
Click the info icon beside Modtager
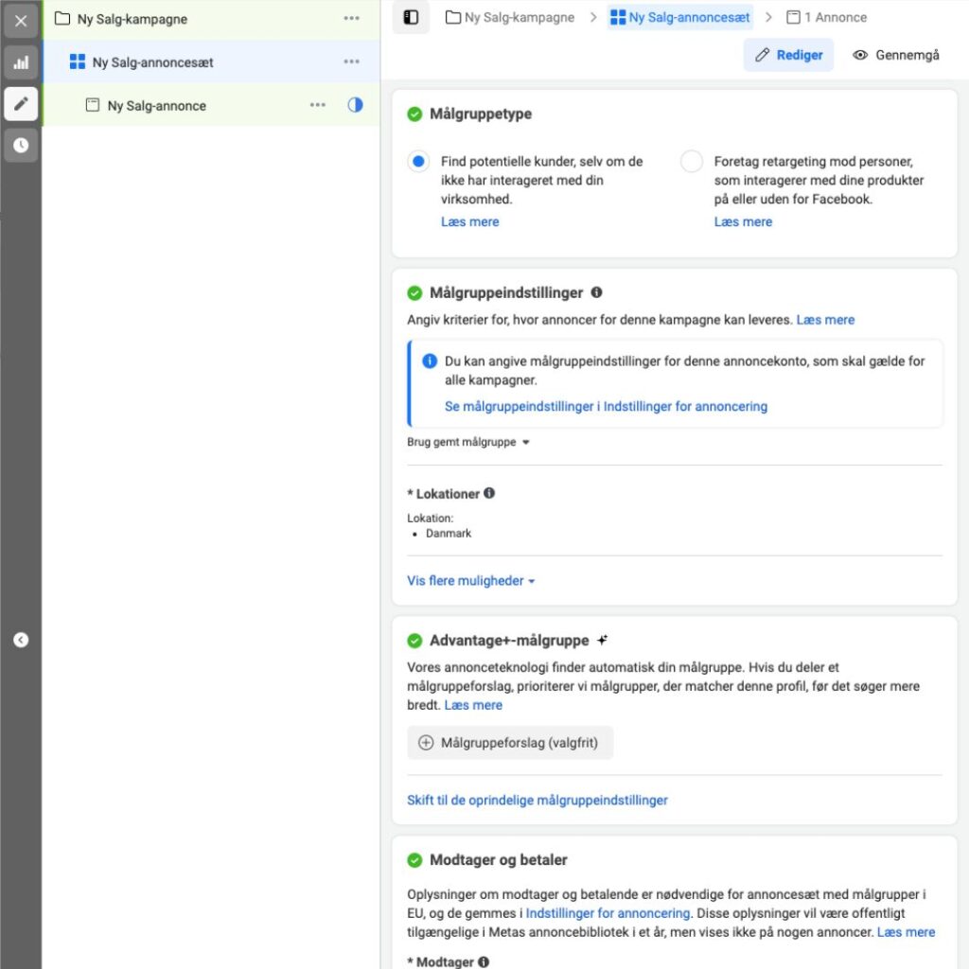[484, 962]
